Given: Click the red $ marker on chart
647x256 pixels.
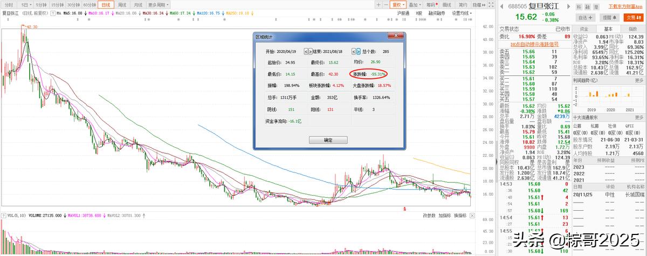Looking at the screenshot, I should [404, 209].
